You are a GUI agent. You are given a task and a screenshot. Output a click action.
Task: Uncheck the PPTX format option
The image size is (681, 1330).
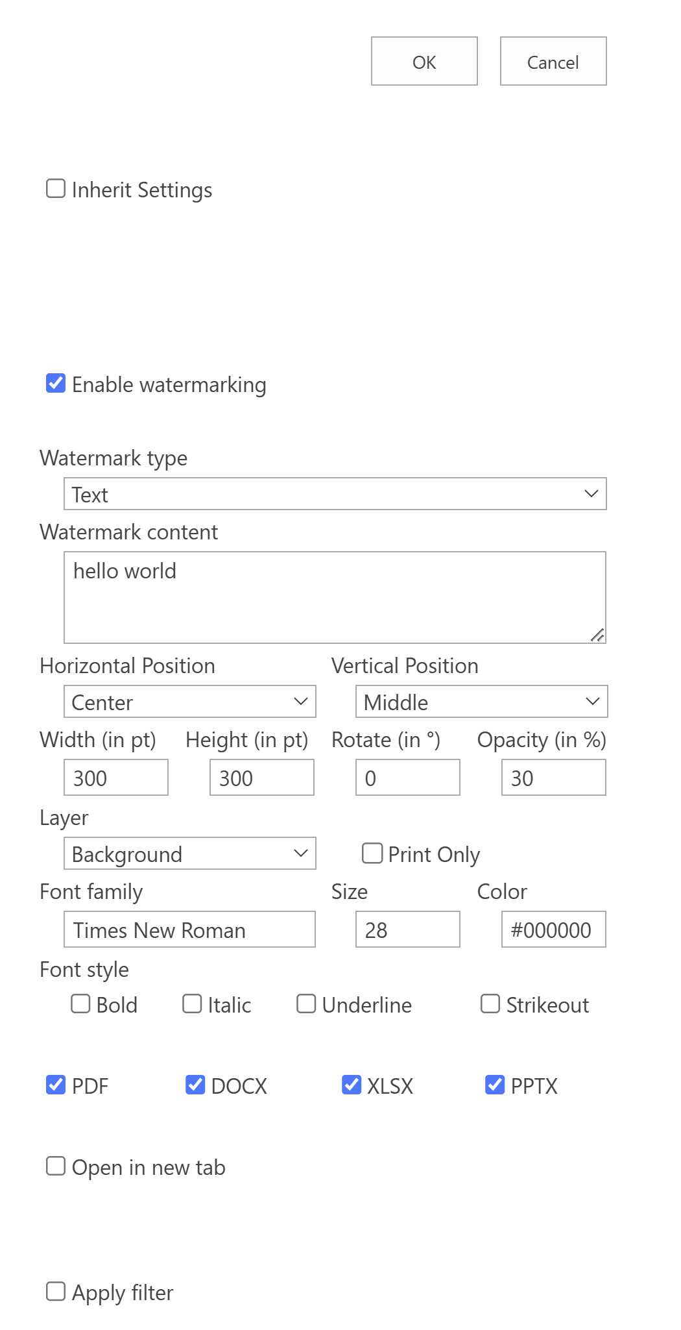click(x=495, y=1085)
